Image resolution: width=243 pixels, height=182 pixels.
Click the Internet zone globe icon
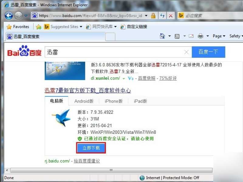coord(142,178)
